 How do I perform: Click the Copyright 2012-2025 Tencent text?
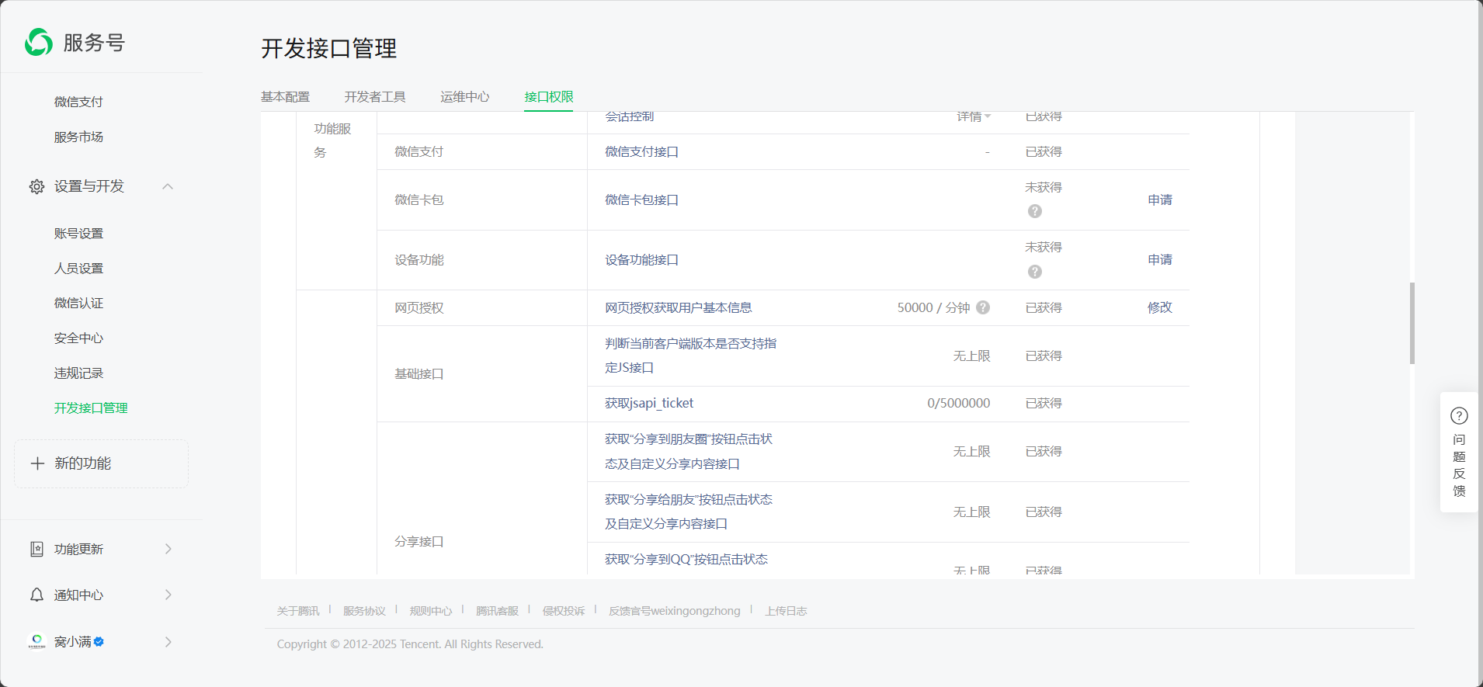coord(410,644)
